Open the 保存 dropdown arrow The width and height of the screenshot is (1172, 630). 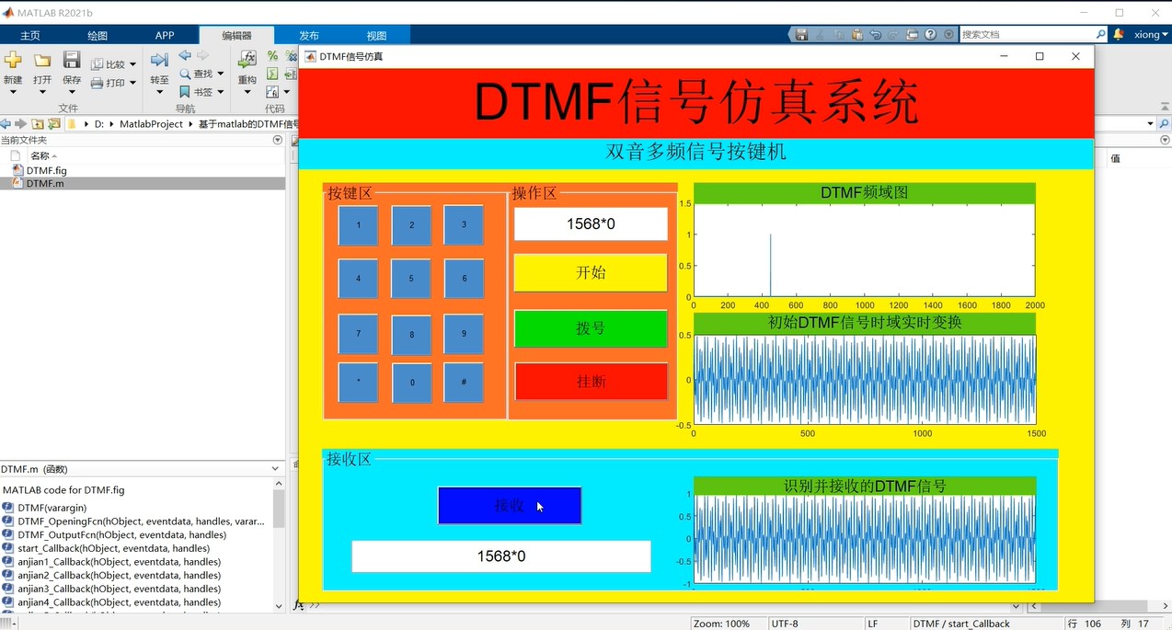72,92
